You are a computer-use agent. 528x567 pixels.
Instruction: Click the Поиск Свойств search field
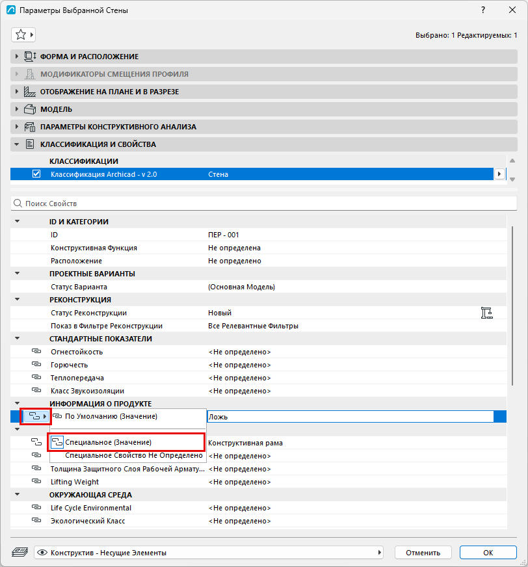(264, 204)
